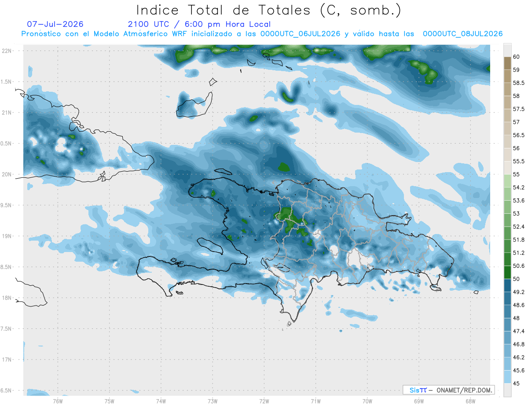Image resolution: width=528 pixels, height=407 pixels.
Task: Click the latitude label "19N"
Action: [x=7, y=236]
